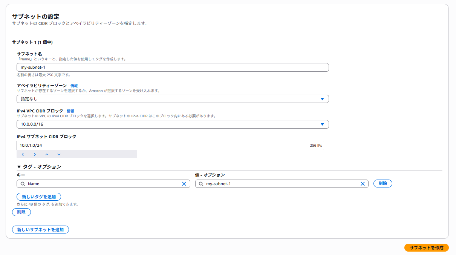Click the subnet name input field

pyautogui.click(x=173, y=67)
